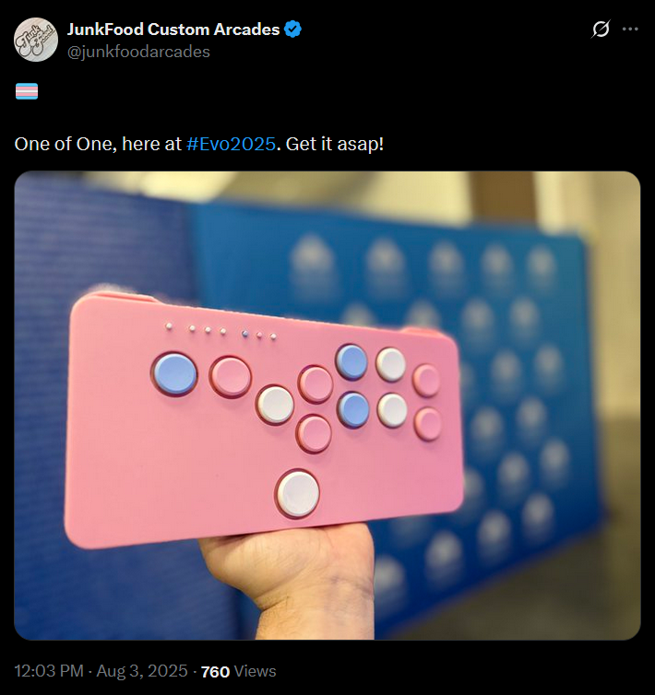Open the @junkfoodarcades handle
The image size is (655, 695).
138,52
